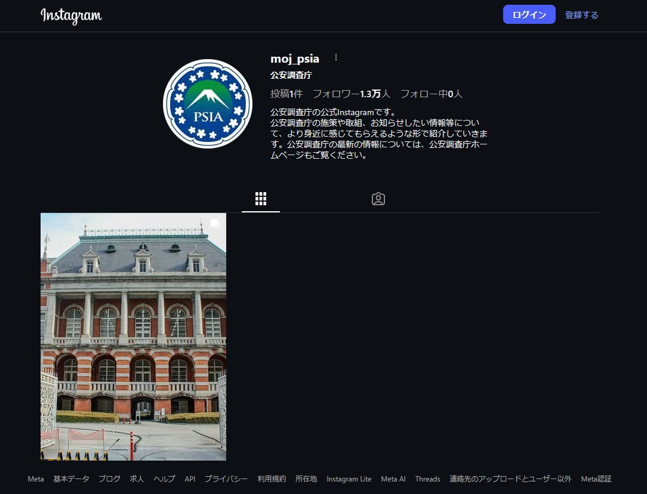Viewport: 647px width, 494px height.
Task: Switch to the tagged posts tab
Action: tap(378, 199)
